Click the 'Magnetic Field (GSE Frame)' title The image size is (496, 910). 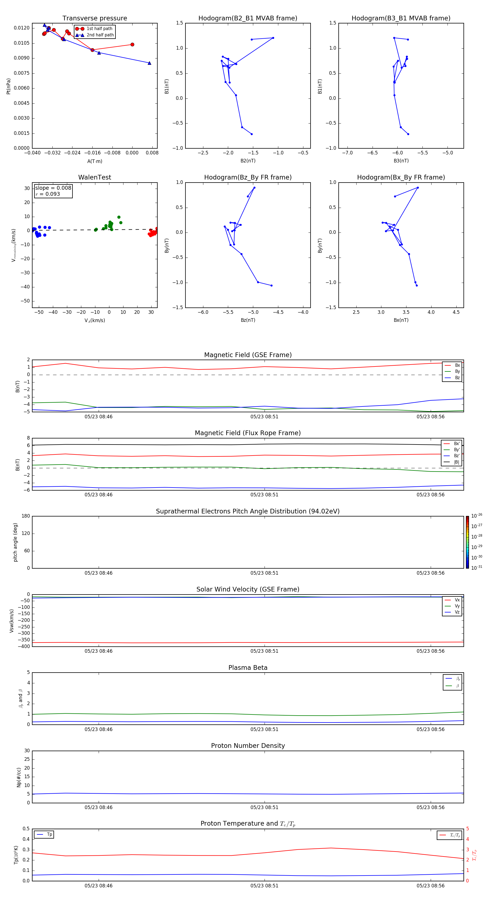(x=248, y=355)
